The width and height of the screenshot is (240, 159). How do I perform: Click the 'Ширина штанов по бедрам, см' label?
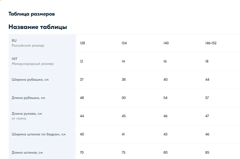pyautogui.click(x=39, y=134)
